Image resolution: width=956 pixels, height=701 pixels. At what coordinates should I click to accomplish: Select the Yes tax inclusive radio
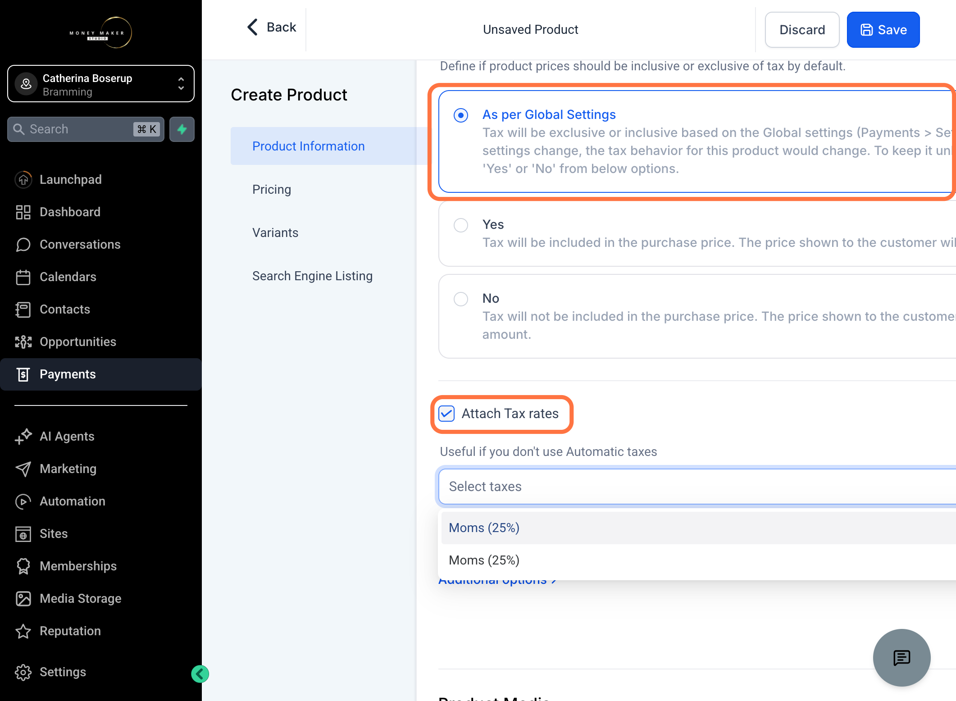click(x=461, y=225)
